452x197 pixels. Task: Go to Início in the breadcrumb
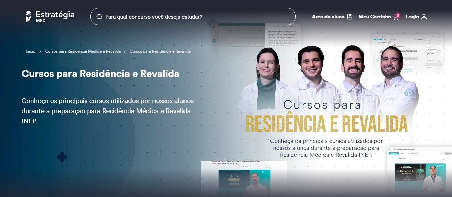[30, 51]
